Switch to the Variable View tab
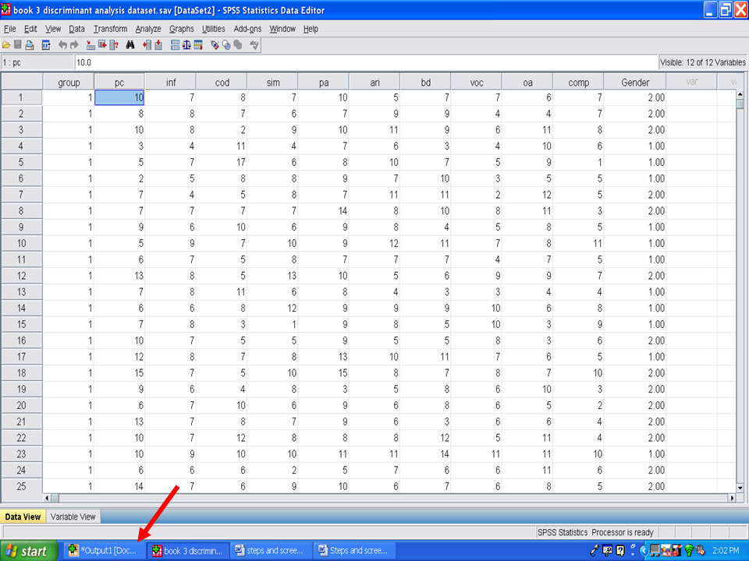 coord(73,517)
